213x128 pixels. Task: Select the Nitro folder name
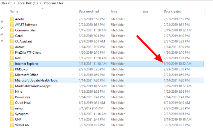19,92
